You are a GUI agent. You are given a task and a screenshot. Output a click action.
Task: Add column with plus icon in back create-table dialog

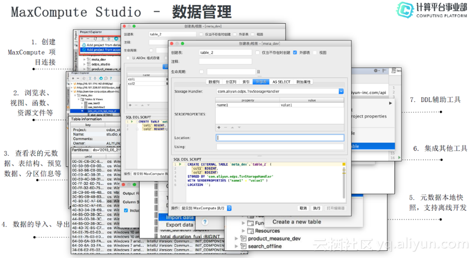click(130, 105)
